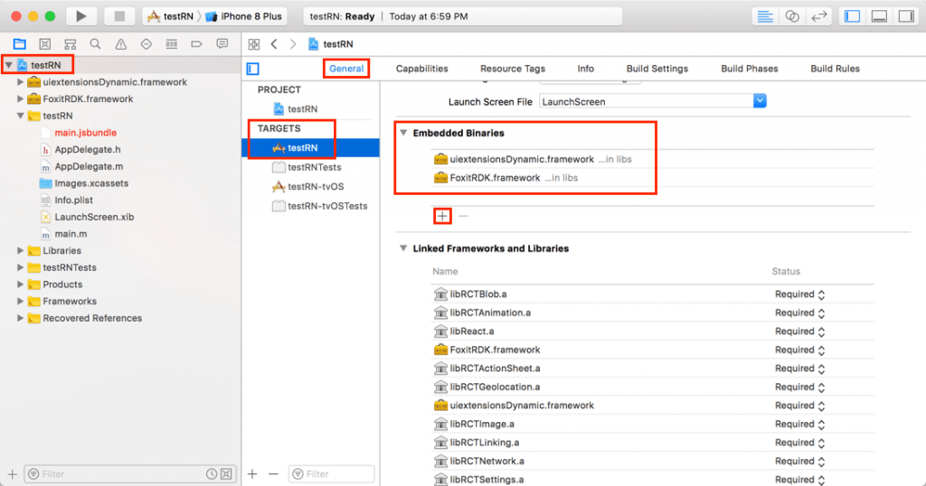The height and width of the screenshot is (486, 926).
Task: Open the Test navigator diamond icon
Action: coord(146,44)
